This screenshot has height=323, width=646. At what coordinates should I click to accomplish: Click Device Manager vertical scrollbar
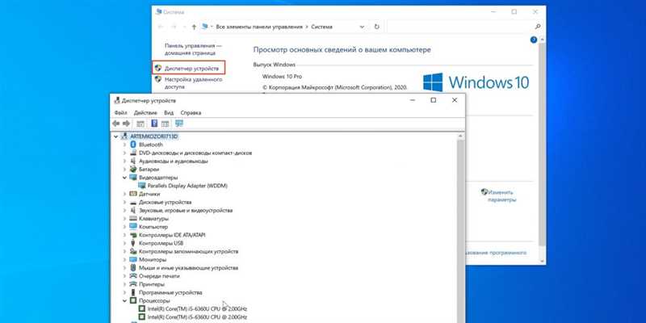click(x=461, y=229)
